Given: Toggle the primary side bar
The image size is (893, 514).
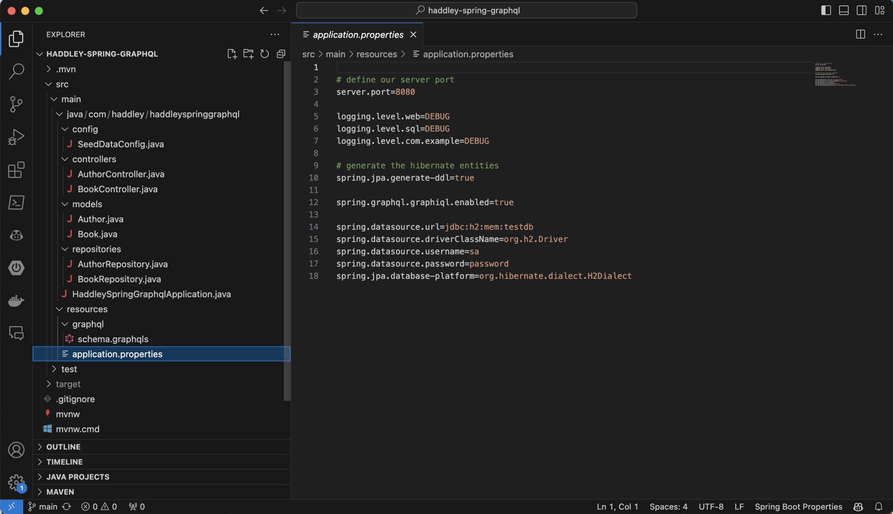Looking at the screenshot, I should (826, 10).
